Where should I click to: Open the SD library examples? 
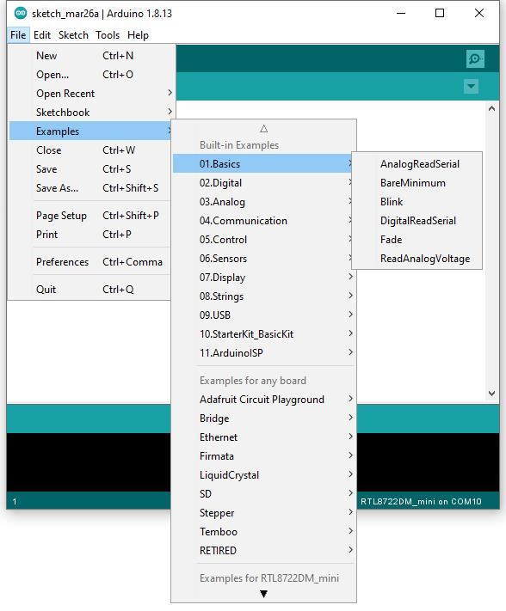pos(263,494)
